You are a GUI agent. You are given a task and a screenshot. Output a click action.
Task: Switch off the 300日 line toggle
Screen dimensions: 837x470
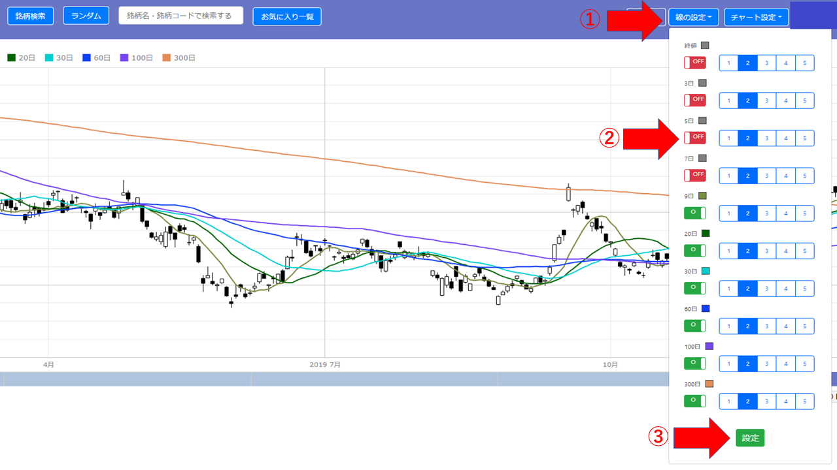[x=695, y=401]
